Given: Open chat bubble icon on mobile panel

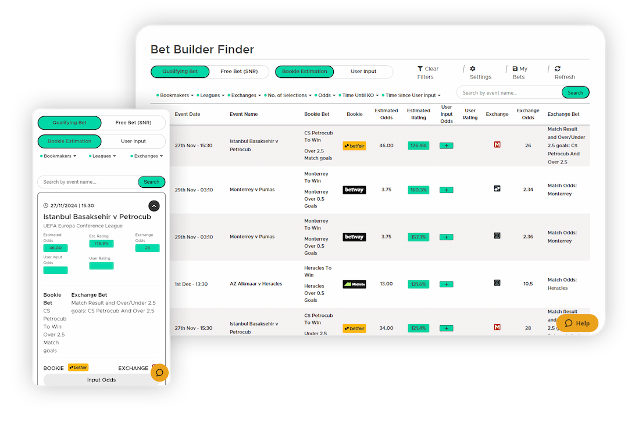Looking at the screenshot, I should point(159,372).
